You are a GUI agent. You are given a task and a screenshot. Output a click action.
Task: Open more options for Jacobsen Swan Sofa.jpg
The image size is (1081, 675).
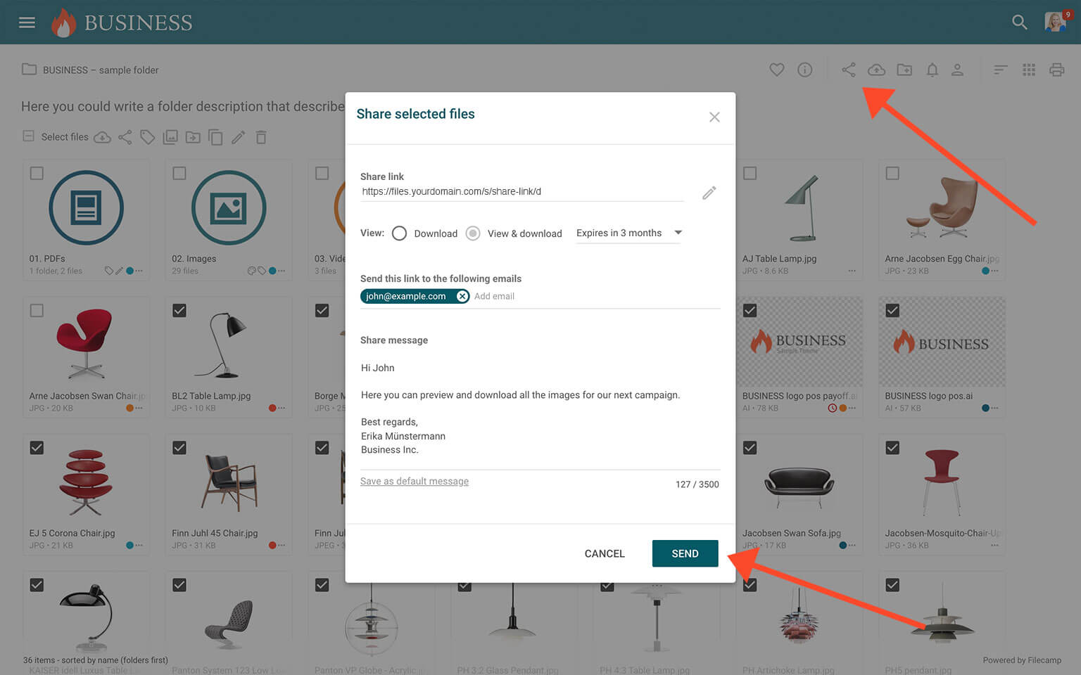pos(852,545)
